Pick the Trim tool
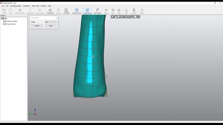The height and width of the screenshot is (125, 223). [x=113, y=11]
